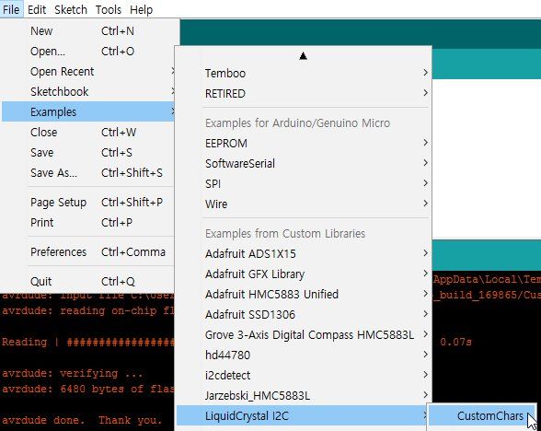Click the chevron next to hd44780

pyautogui.click(x=425, y=354)
